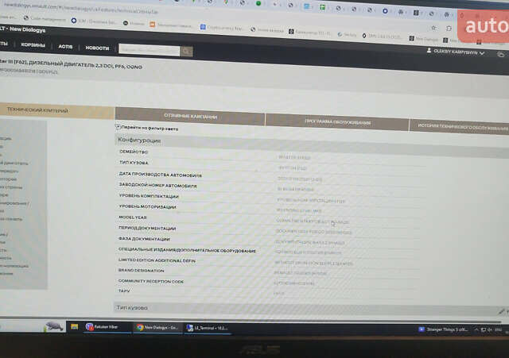Viewport: 509px width, 358px height.
Task: Switch to the ПРОГРАММА ОБСЛУЖИВАНИЯ tab
Action: click(337, 122)
